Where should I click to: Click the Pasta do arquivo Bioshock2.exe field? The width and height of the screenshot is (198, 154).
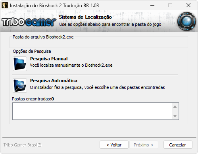point(99,43)
